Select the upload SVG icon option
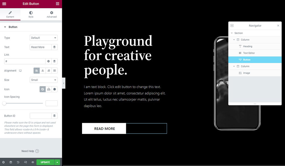Screen dimensions: 285x166 pos(48,89)
